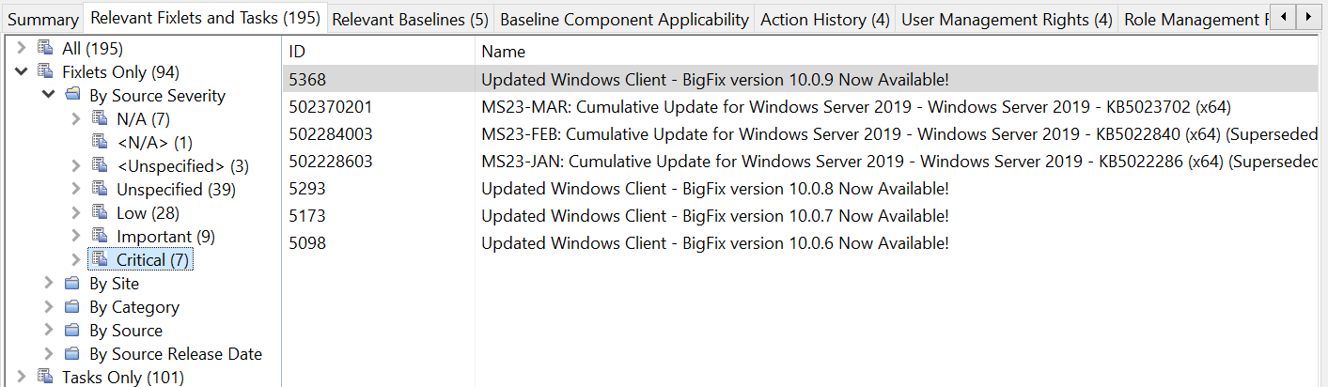Screen dimensions: 1328x387
Task: Click the Fixlets Only filter icon
Action: point(44,72)
